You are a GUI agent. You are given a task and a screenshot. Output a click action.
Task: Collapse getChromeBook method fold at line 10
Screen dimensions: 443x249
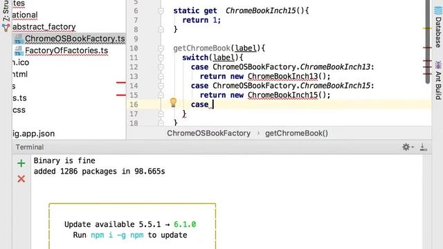point(161,48)
